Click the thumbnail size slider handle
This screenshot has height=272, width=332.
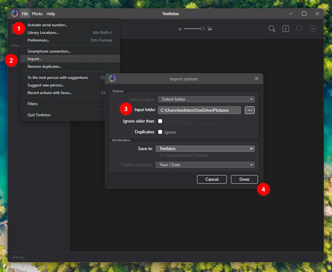pyautogui.click(x=203, y=28)
